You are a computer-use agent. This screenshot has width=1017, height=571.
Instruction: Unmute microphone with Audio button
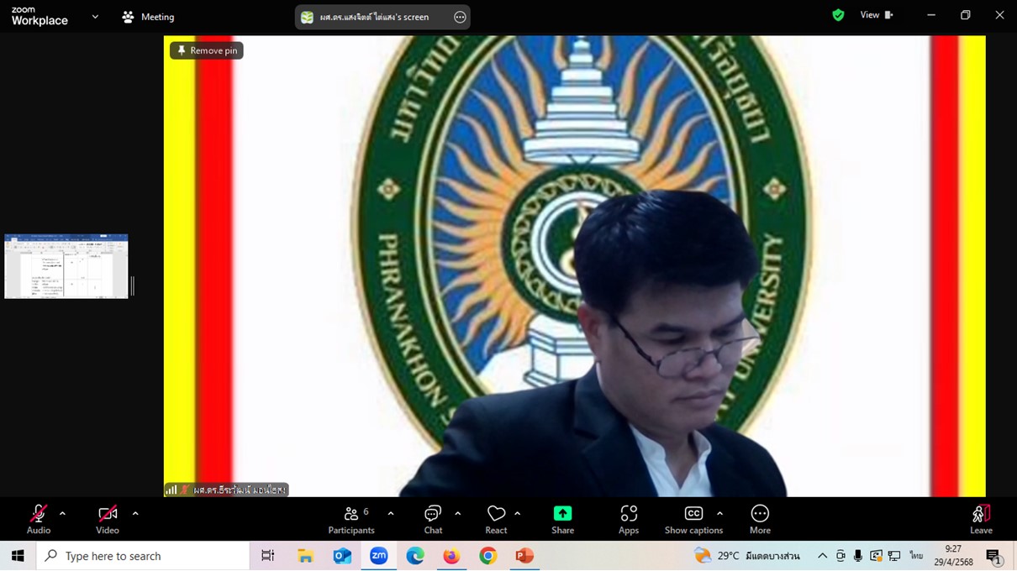(x=39, y=520)
